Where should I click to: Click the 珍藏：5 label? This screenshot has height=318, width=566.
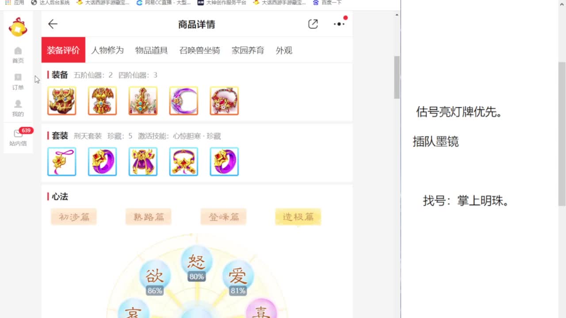click(x=120, y=136)
